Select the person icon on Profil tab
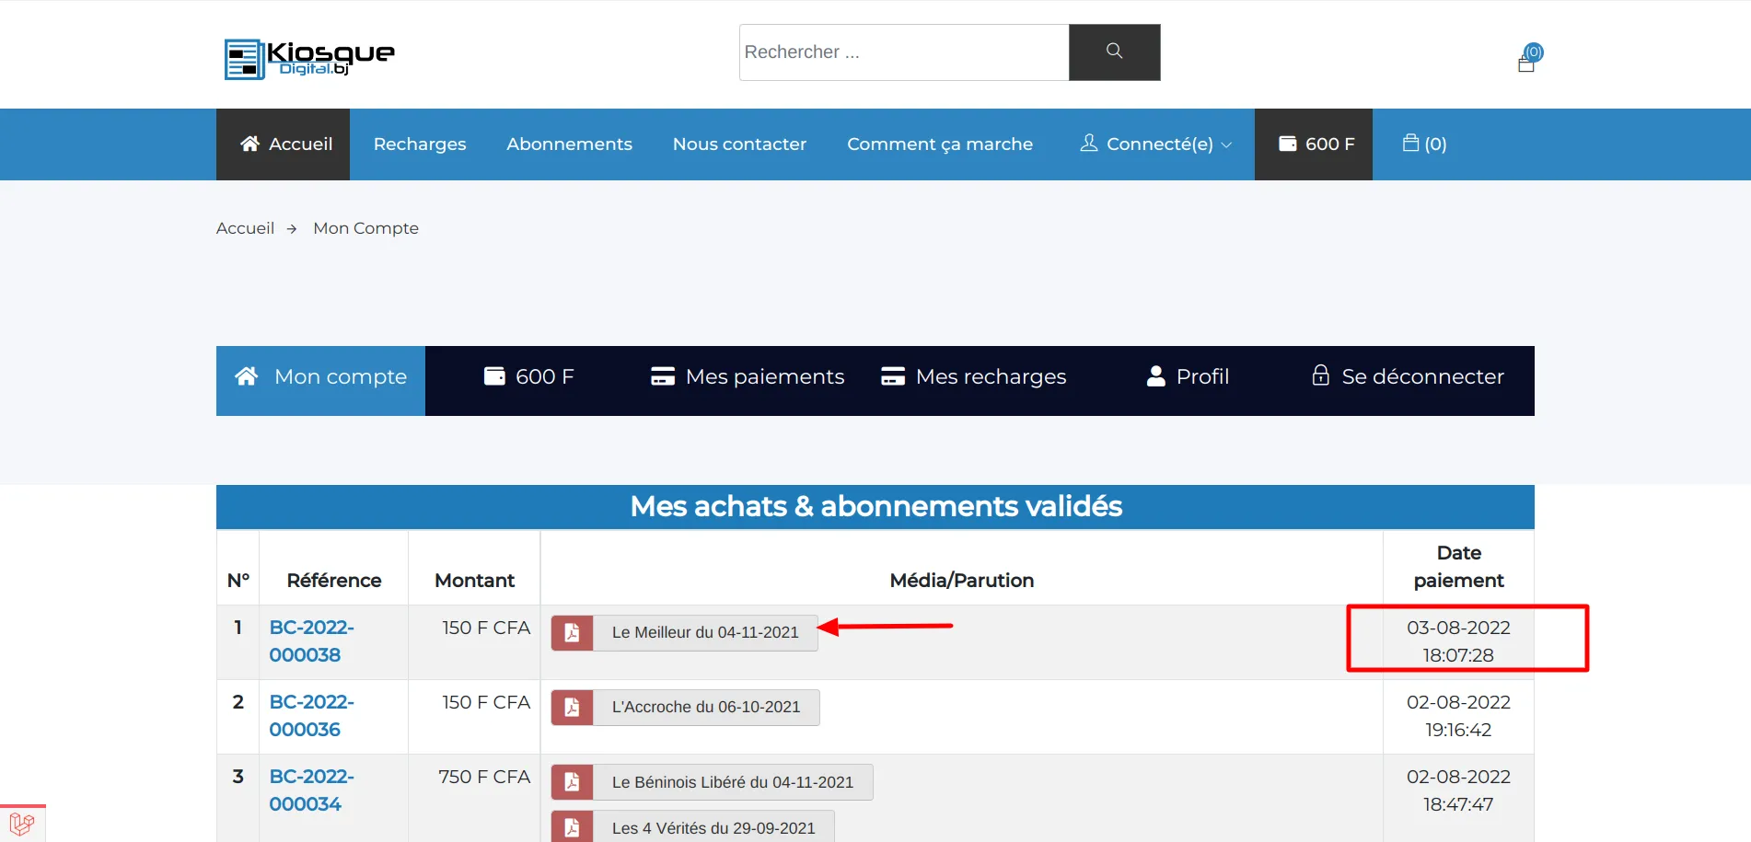This screenshot has height=842, width=1751. point(1155,375)
